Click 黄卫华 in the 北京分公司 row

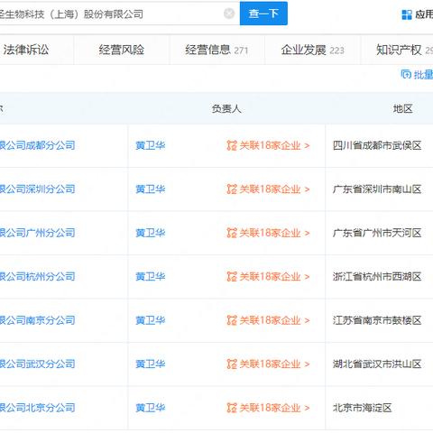click(151, 408)
